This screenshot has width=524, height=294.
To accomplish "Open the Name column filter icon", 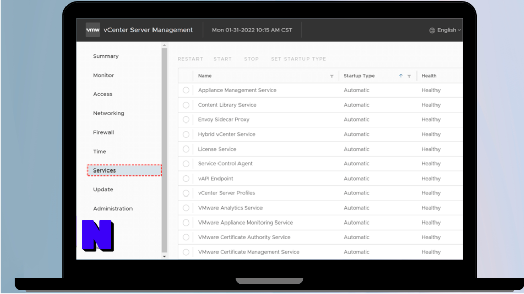I will [x=332, y=76].
